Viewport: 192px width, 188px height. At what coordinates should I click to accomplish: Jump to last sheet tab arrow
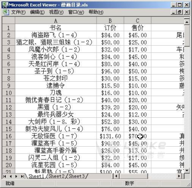[x=22, y=176]
